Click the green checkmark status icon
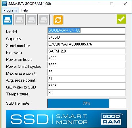The height and width of the screenshot is (128, 132). 121,19
